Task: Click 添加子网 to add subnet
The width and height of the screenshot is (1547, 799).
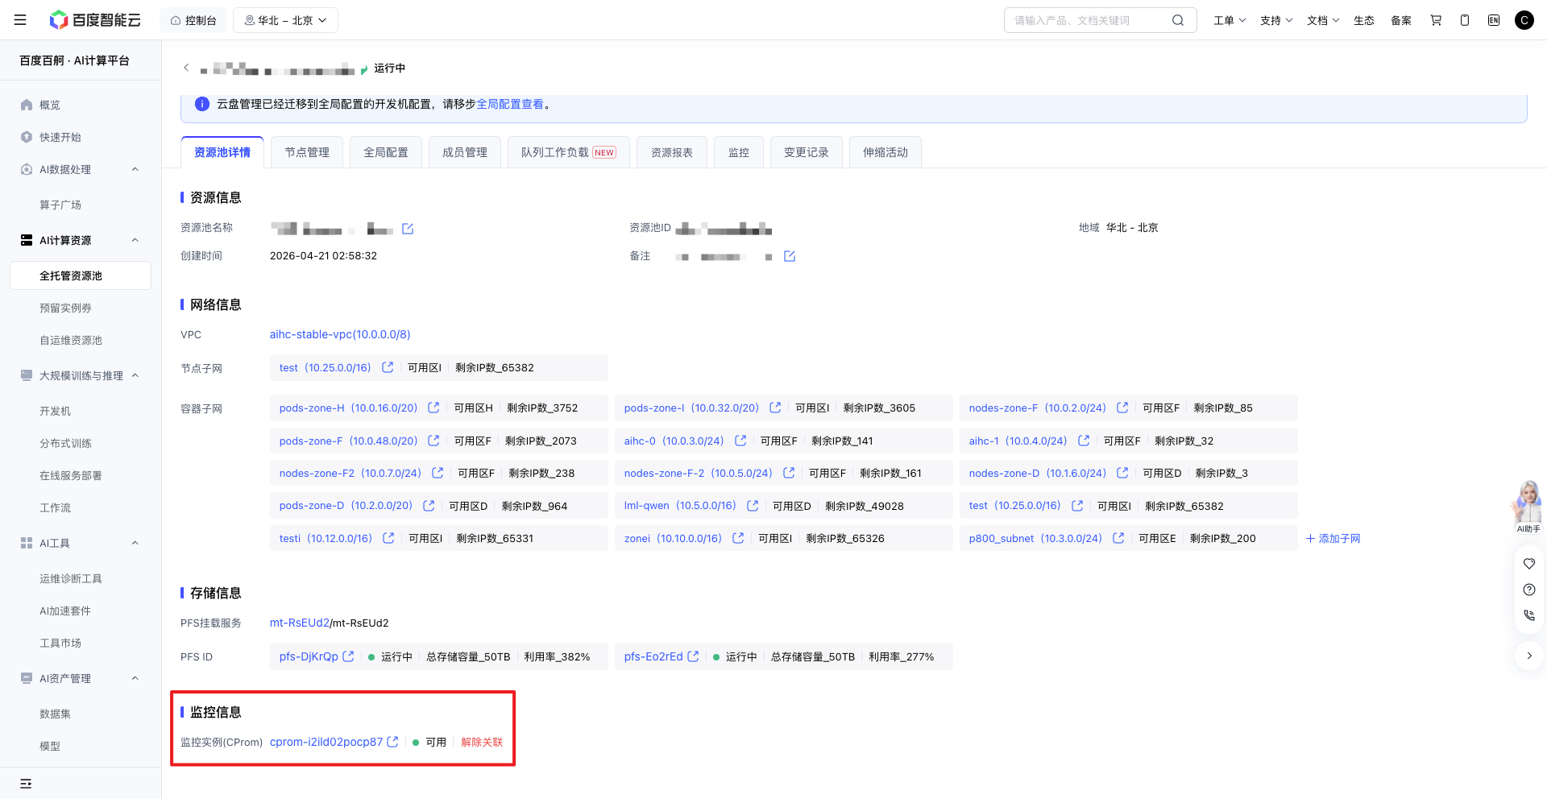Action: 1333,538
